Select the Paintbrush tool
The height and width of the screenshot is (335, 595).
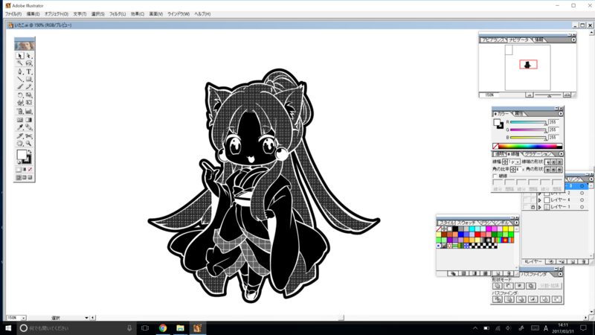tap(20, 87)
